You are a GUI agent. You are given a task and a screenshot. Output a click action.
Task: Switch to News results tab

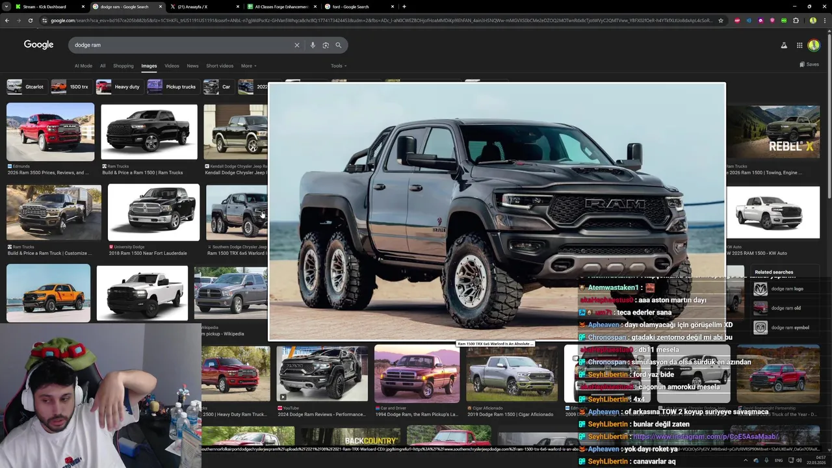coord(192,66)
